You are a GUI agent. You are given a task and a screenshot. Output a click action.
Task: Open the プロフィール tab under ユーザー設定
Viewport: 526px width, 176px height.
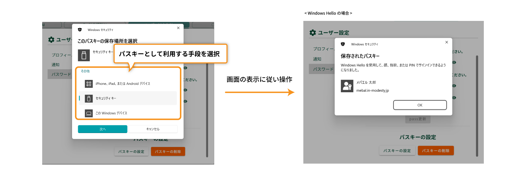[323, 49]
